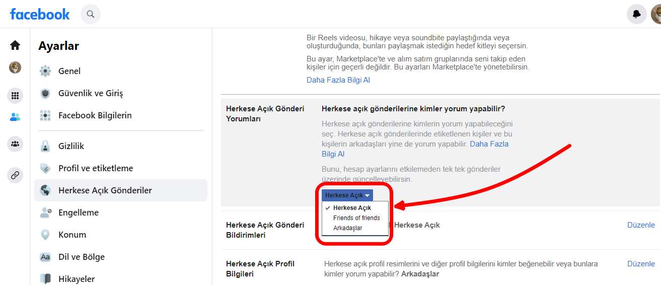The image size is (661, 285).
Task: Open the small profile avatar in left rail
Action: pos(15,67)
